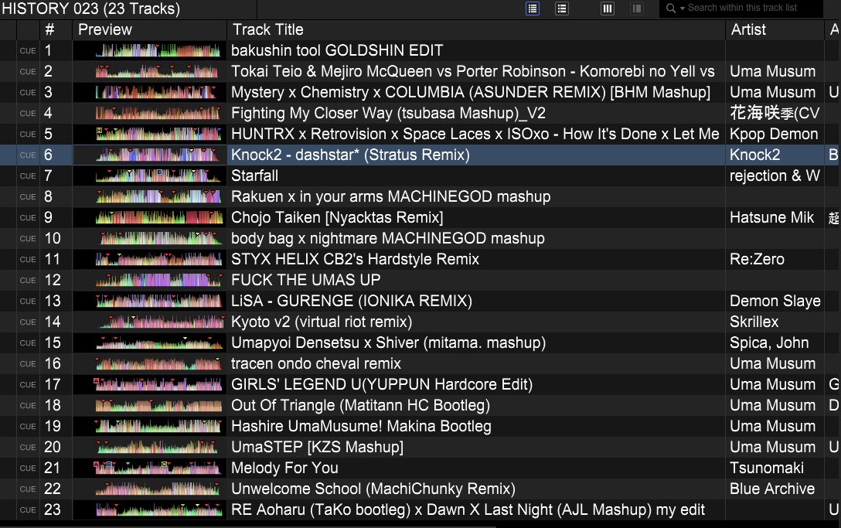841x528 pixels.
Task: Select 'Hashire UmaMusume! Makina Bootleg'
Action: click(361, 426)
